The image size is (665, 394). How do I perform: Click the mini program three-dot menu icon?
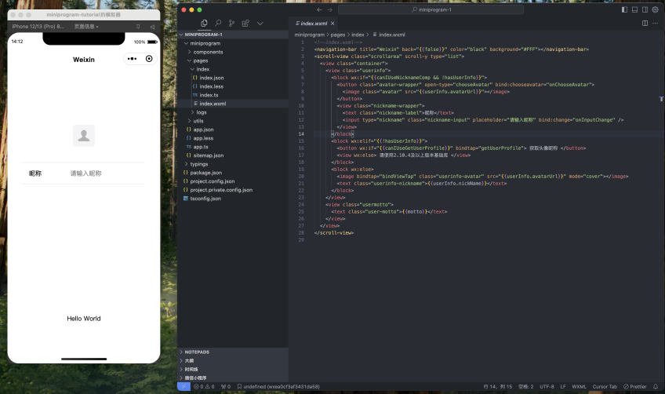coord(132,59)
